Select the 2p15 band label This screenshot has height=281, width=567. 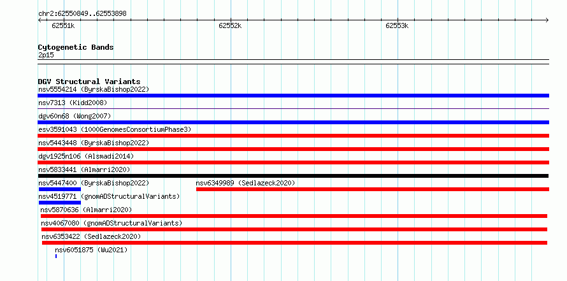tap(46, 55)
